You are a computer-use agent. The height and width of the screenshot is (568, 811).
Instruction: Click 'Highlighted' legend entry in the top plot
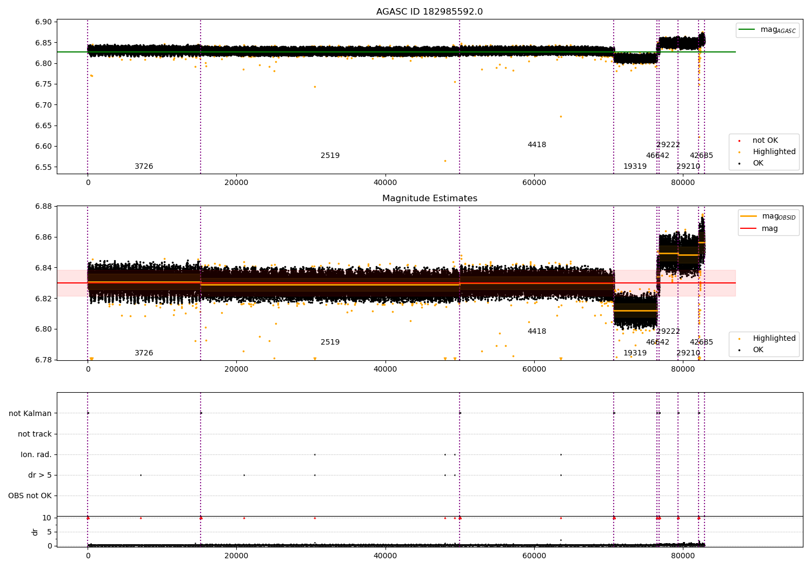click(774, 152)
